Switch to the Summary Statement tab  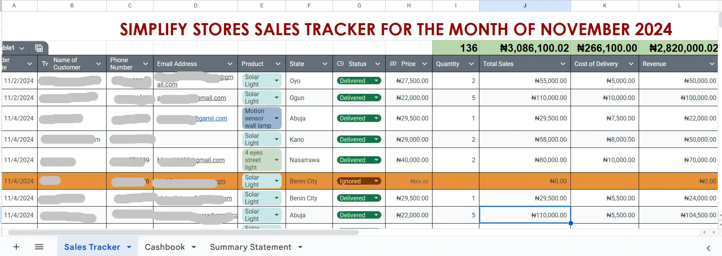[250, 247]
